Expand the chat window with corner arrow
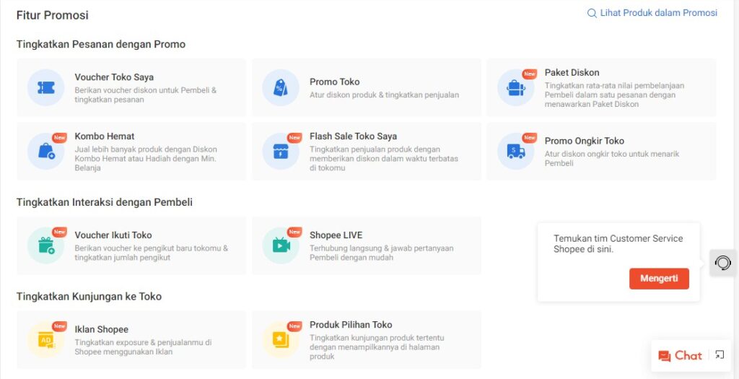Image resolution: width=739 pixels, height=379 pixels. [720, 354]
